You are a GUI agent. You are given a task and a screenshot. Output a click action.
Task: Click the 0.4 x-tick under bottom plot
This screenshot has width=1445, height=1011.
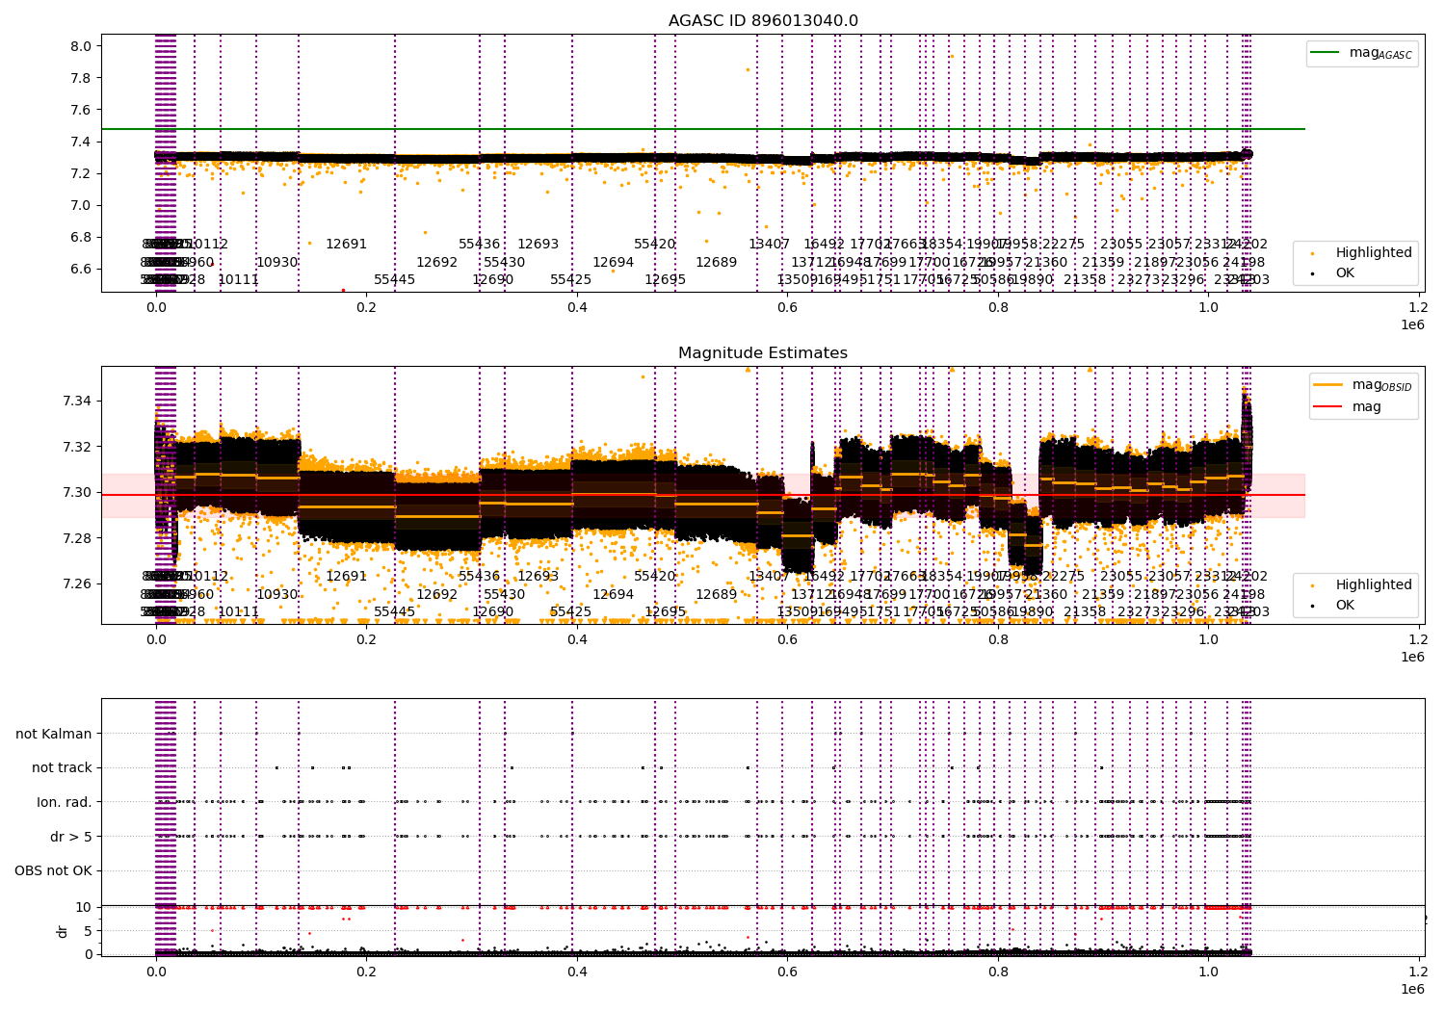pyautogui.click(x=577, y=972)
